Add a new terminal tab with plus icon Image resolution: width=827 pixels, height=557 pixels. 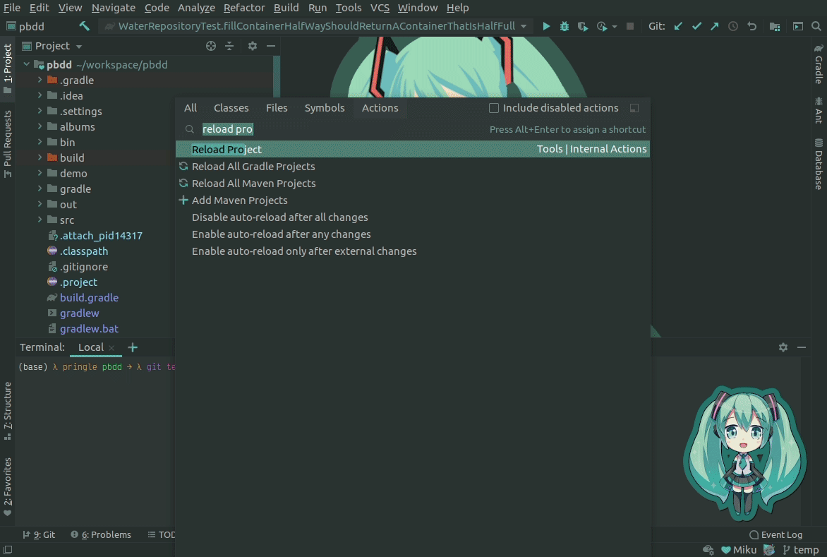click(133, 347)
